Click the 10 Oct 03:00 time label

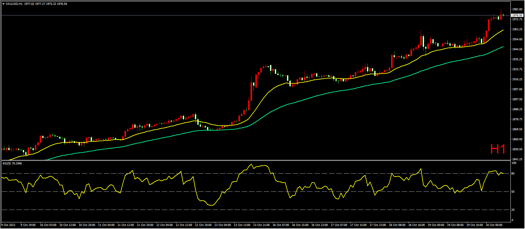[48, 225]
